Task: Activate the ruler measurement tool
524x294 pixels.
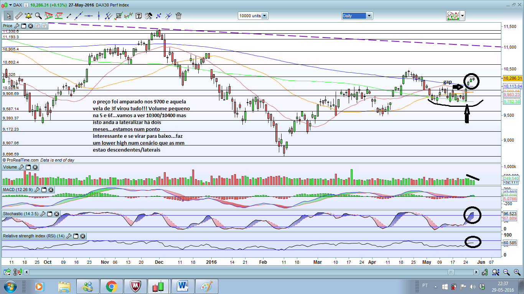Action: (18, 16)
